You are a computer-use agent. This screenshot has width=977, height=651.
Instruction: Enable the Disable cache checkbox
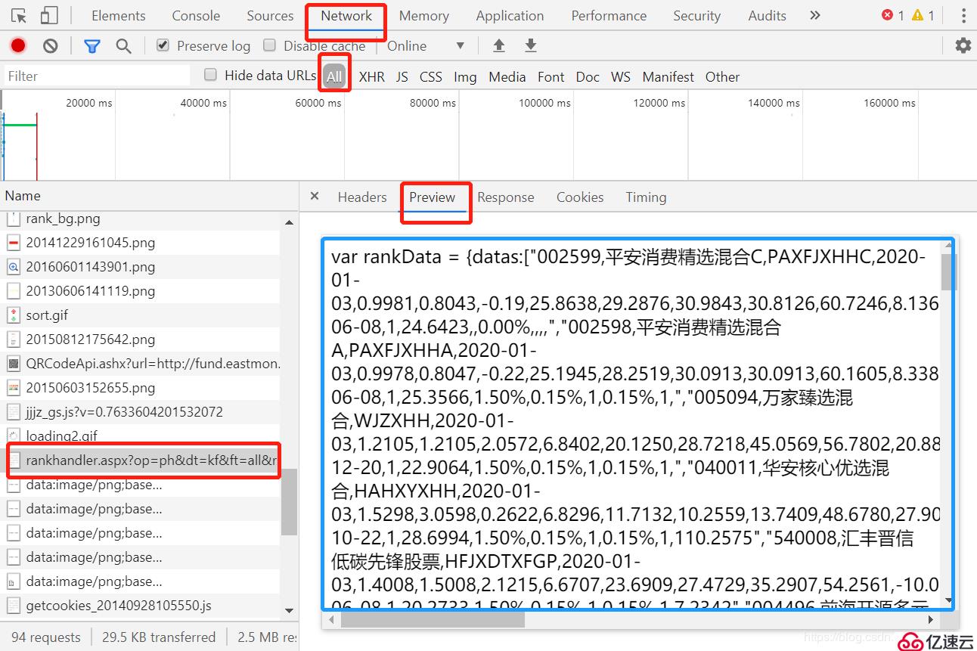pyautogui.click(x=269, y=45)
